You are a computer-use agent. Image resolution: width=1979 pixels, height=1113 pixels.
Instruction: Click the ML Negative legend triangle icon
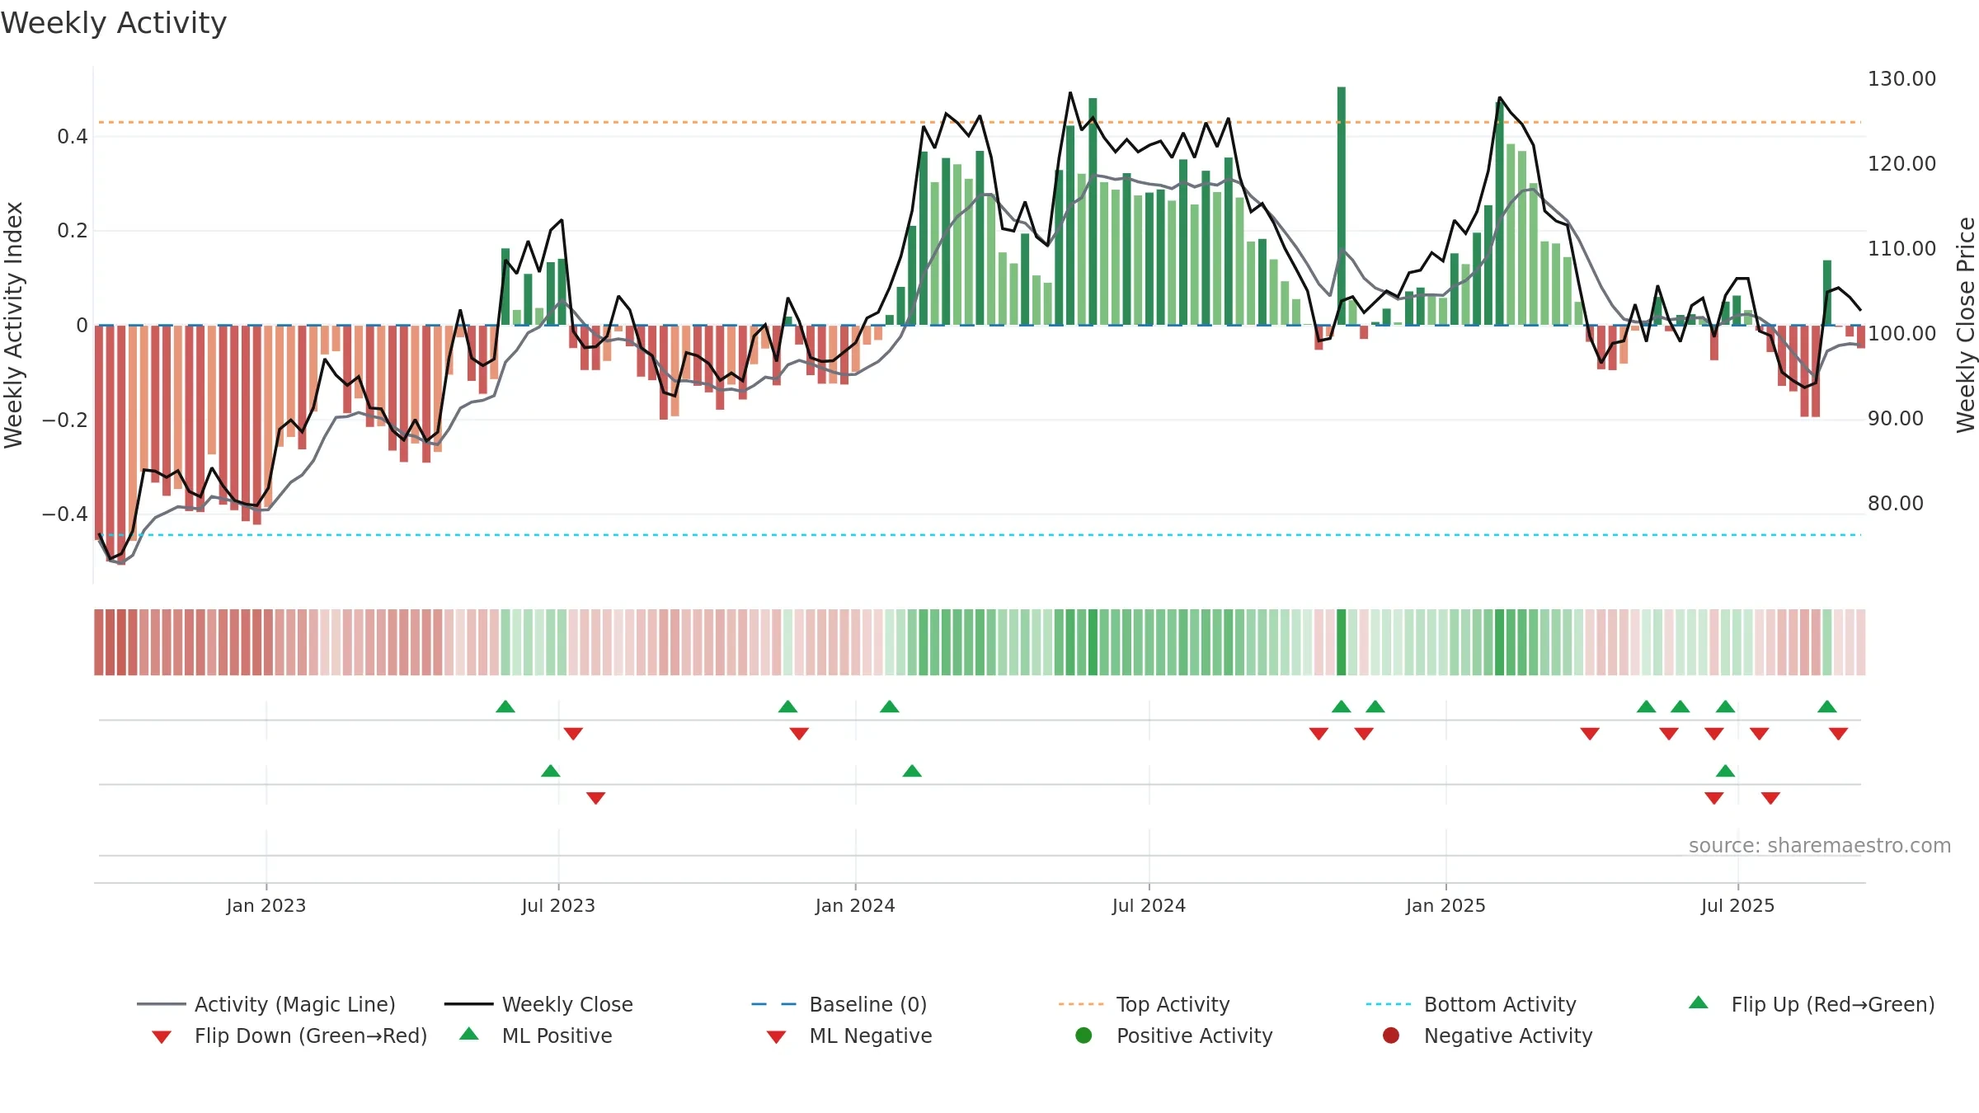click(x=776, y=1037)
